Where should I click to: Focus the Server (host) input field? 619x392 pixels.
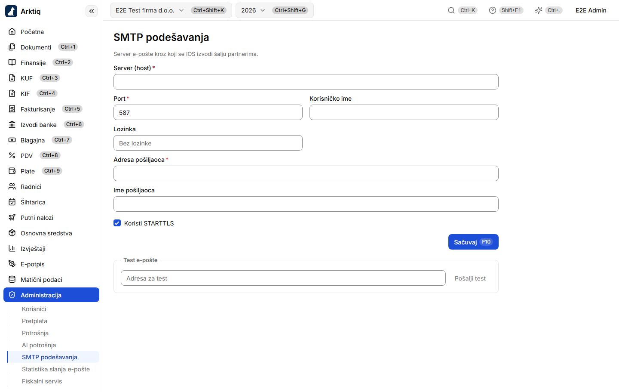pyautogui.click(x=306, y=82)
